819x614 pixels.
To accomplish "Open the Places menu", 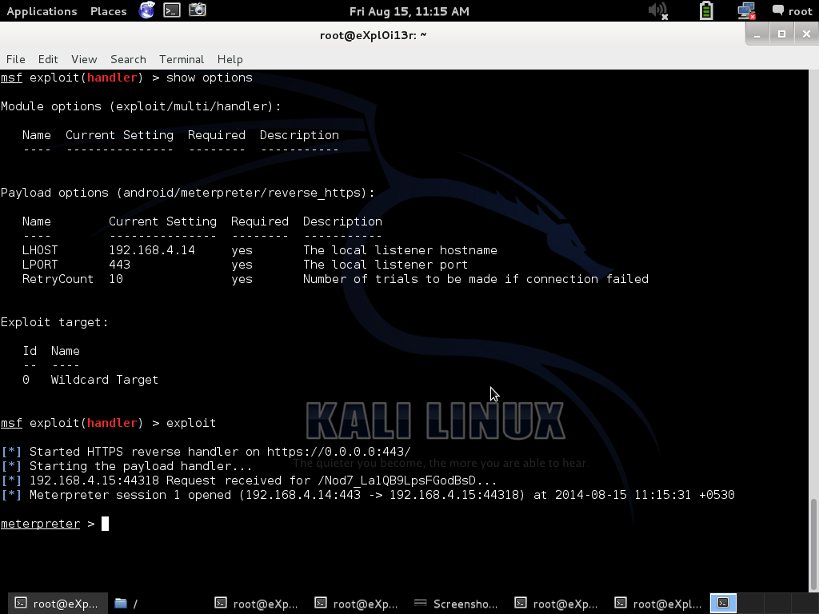I will click(108, 11).
